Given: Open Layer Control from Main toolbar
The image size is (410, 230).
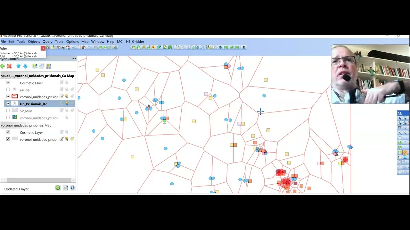Looking at the screenshot, I should pyautogui.click(x=400, y=152).
